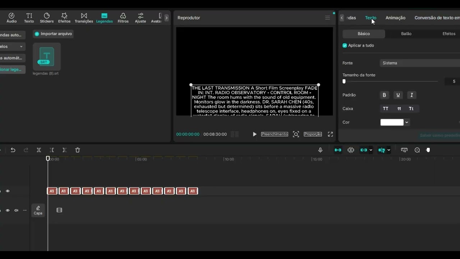Open the Reprodutor hamburger menu
Screen dimensions: 460x259
pyautogui.click(x=327, y=18)
